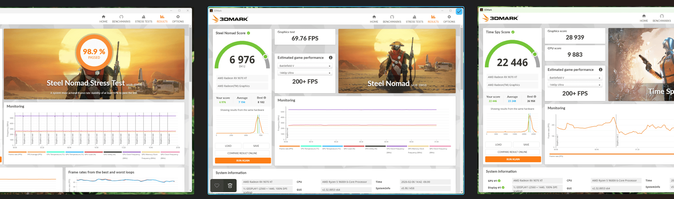Screen dimensions: 674x199
Task: Click the title bar app icon of Steel Nomad window
Action: (x=211, y=11)
